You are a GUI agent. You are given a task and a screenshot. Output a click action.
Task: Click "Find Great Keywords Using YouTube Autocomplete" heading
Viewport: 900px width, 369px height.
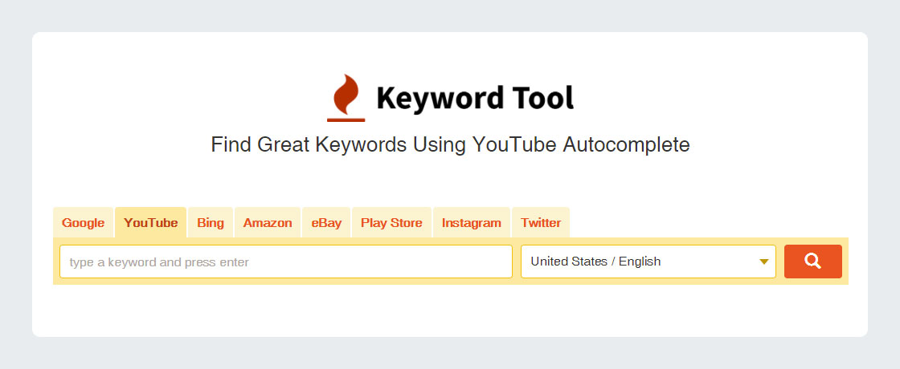450,144
